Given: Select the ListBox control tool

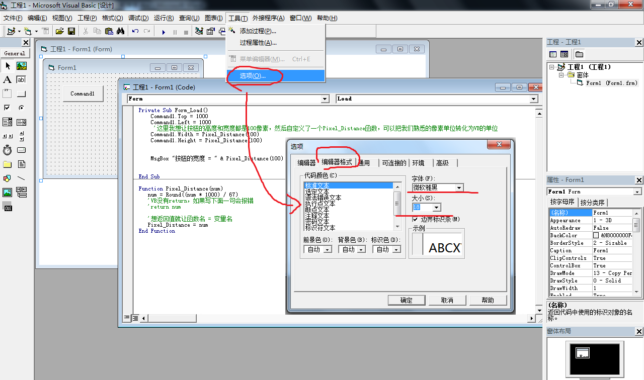Looking at the screenshot, I should pyautogui.click(x=21, y=122).
